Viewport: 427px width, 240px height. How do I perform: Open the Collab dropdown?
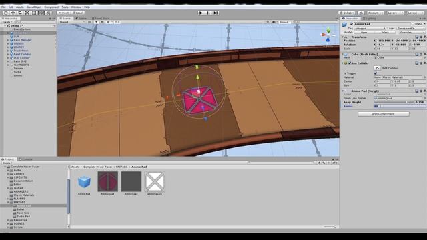coord(346,13)
